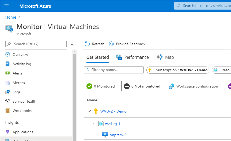
Task: Click the Performance tab monitor icon
Action: click(x=119, y=57)
